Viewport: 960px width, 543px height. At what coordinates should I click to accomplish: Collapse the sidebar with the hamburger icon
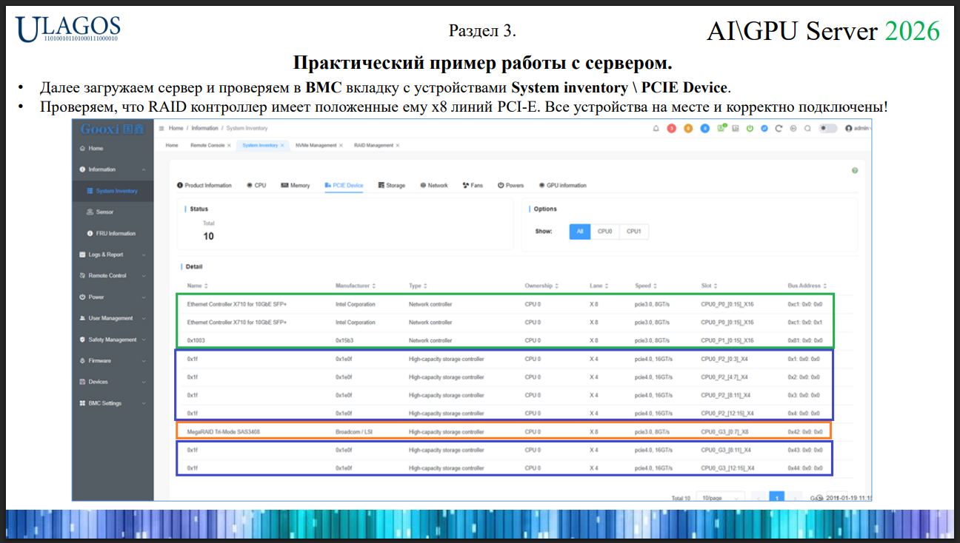tap(162, 128)
